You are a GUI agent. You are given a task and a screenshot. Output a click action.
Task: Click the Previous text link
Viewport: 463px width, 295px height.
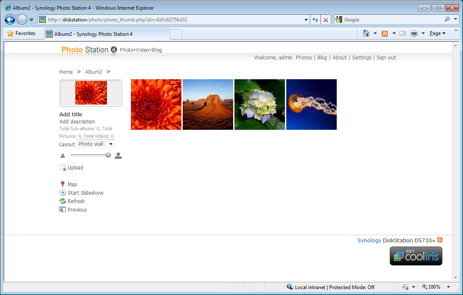77,209
